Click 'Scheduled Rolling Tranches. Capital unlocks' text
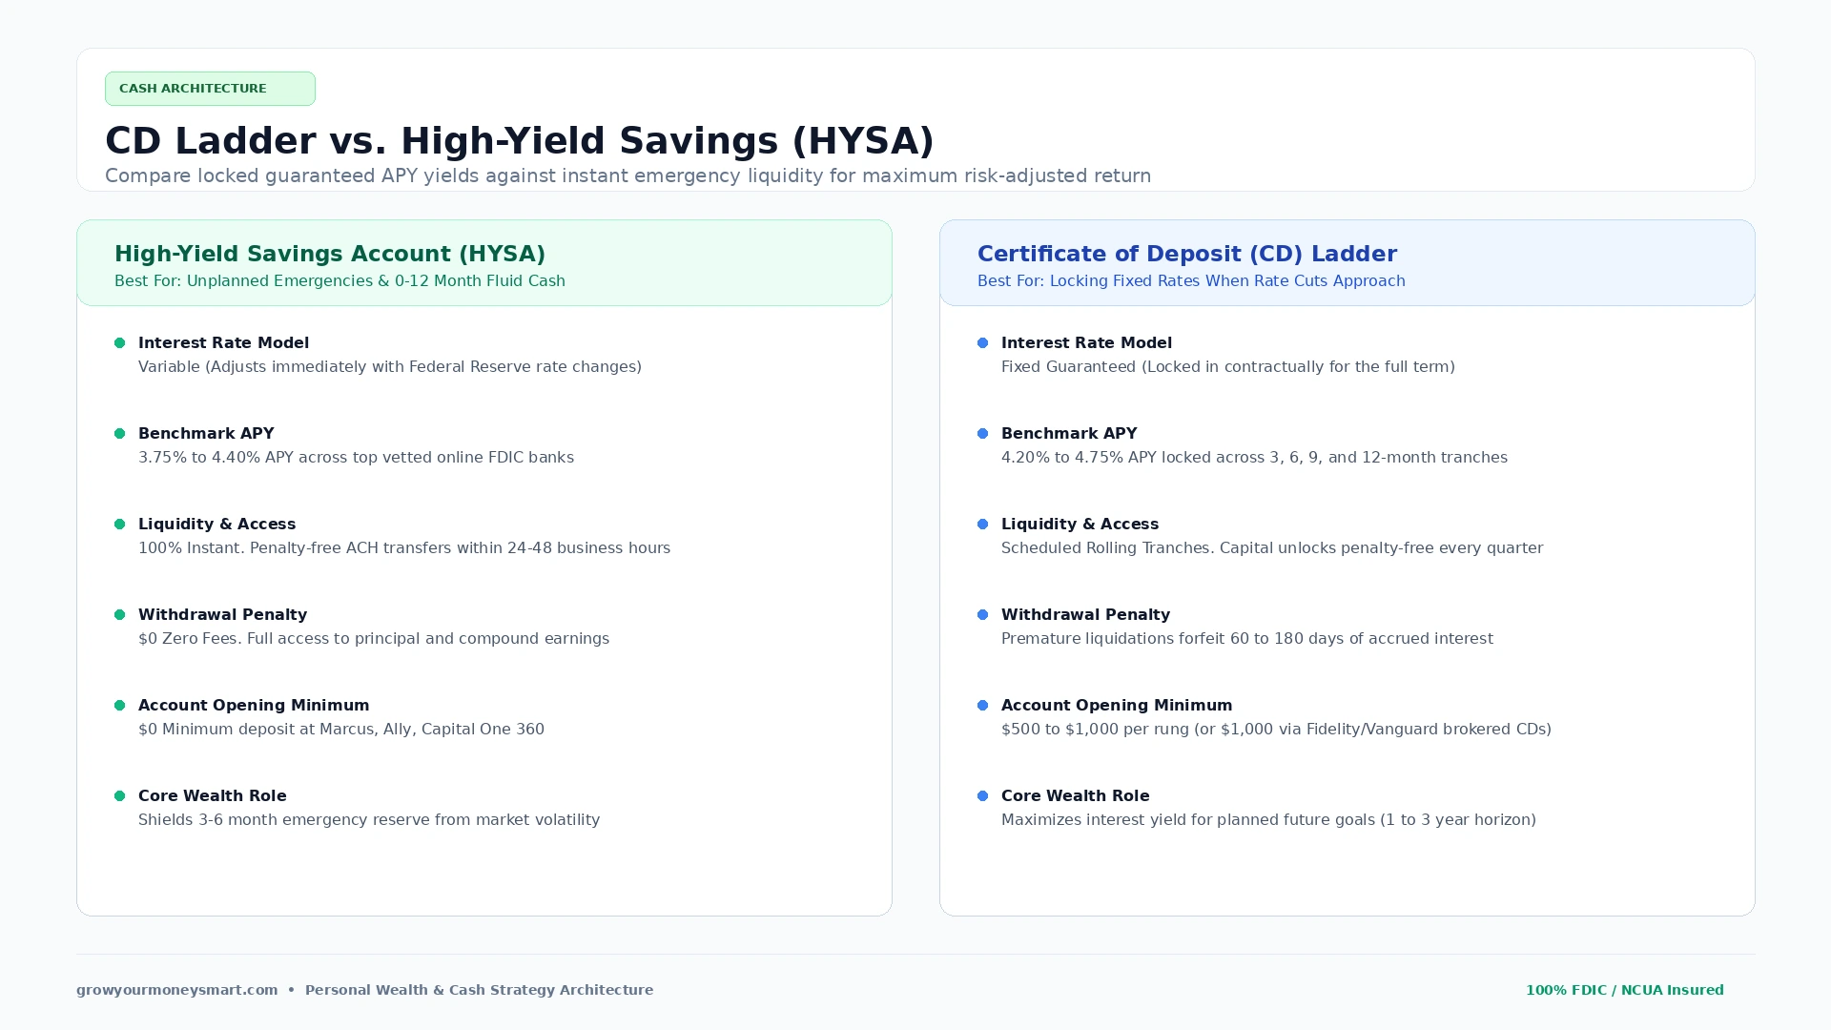 [1272, 548]
